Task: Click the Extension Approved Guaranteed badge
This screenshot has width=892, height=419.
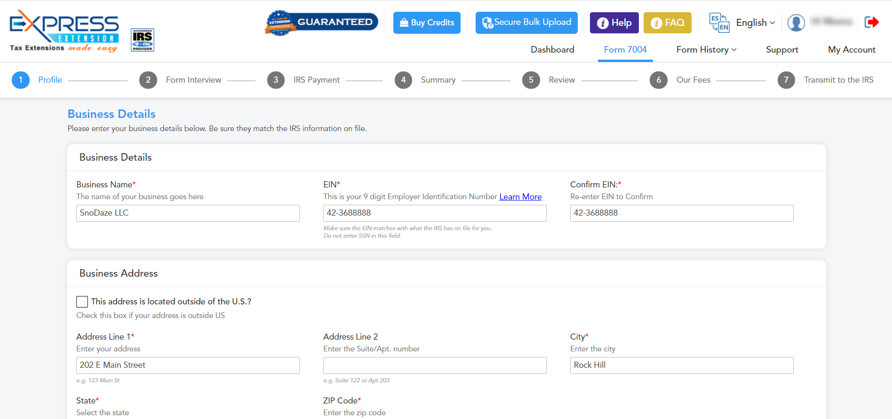Action: (x=322, y=23)
